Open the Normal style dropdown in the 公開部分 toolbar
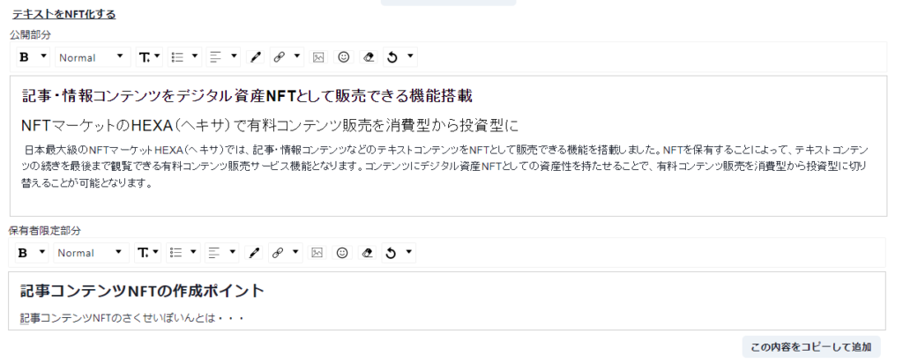 click(x=92, y=57)
